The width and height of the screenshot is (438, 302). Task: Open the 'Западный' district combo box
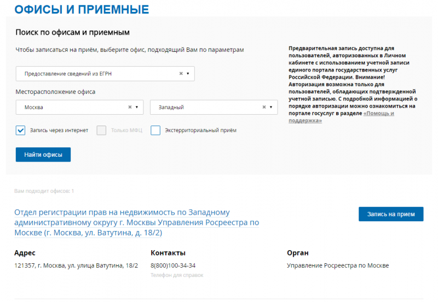pos(214,107)
